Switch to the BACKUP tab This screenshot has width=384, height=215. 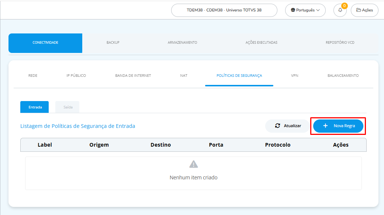(x=113, y=43)
